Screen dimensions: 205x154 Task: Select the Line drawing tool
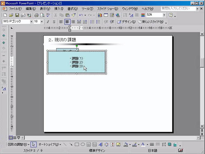(x=65, y=145)
